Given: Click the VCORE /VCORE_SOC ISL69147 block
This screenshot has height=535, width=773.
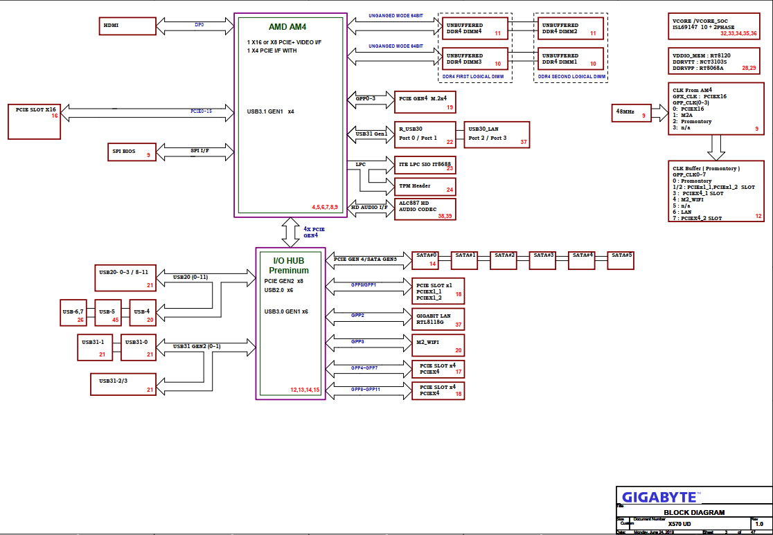Looking at the screenshot, I should point(714,26).
